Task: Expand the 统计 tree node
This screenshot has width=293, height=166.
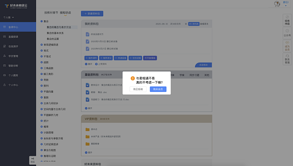Action: [41, 121]
